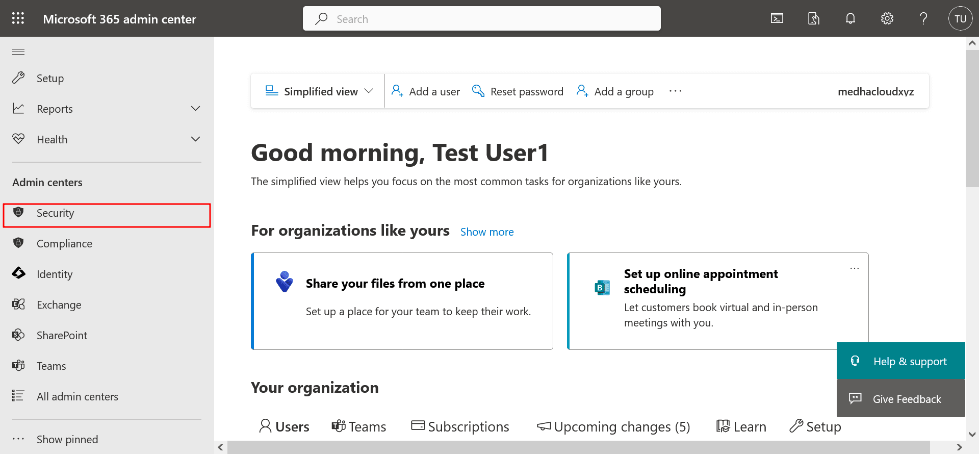Open the SharePoint admin center

(x=62, y=336)
